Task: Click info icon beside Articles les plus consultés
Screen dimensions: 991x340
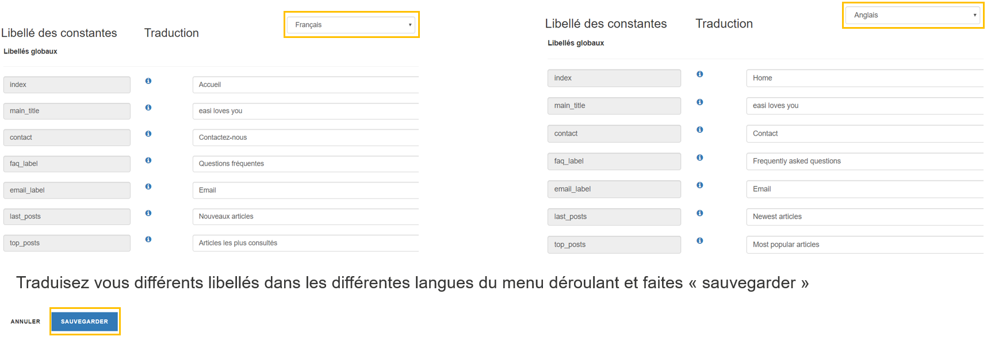Action: (x=148, y=239)
